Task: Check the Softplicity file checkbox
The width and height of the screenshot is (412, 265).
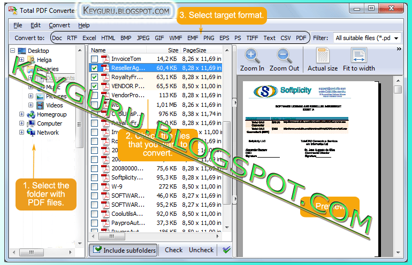Action: (94, 177)
